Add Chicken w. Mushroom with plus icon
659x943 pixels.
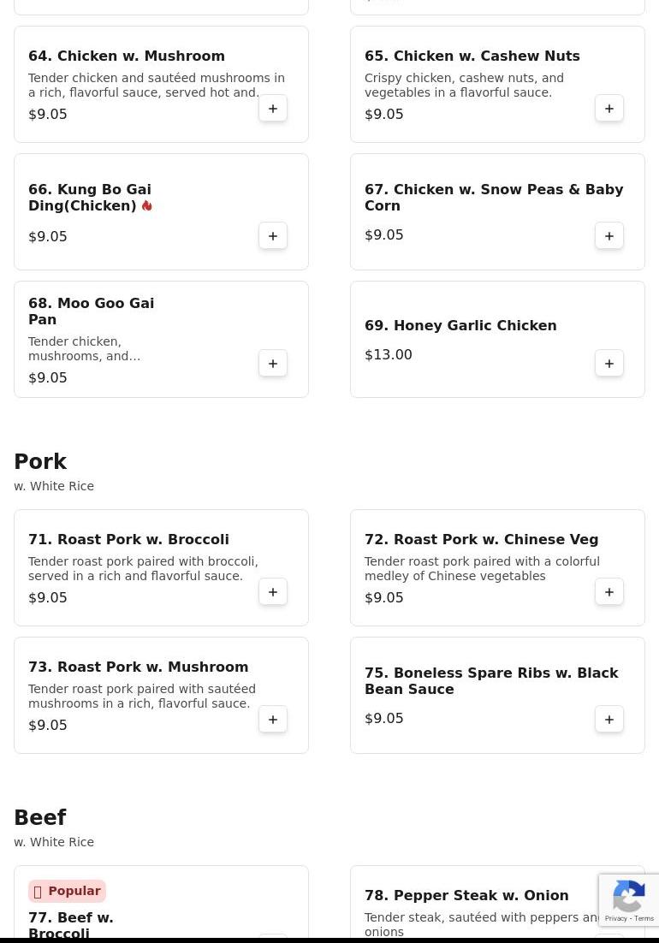(x=273, y=109)
